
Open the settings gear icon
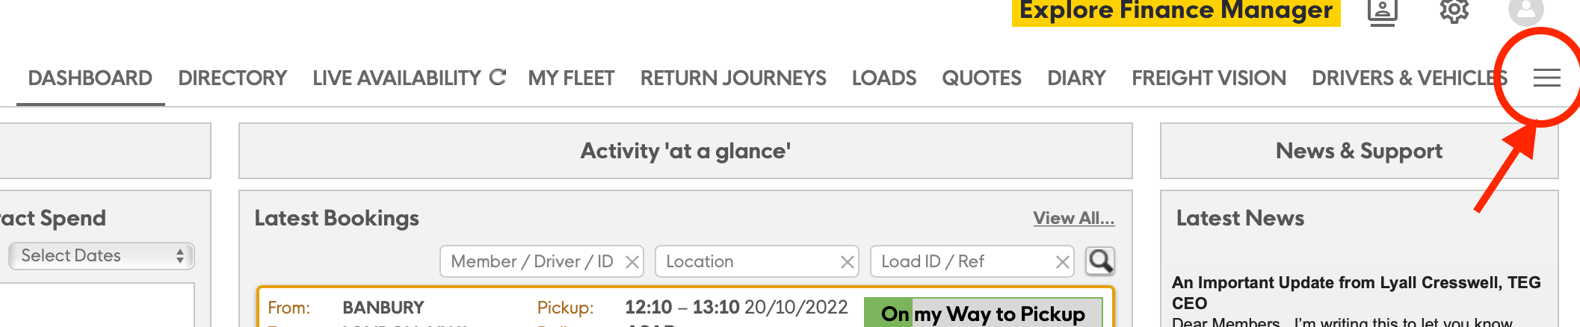(x=1454, y=10)
